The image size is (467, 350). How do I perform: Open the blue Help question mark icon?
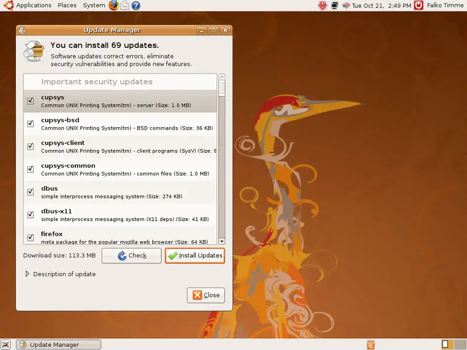(x=136, y=5)
